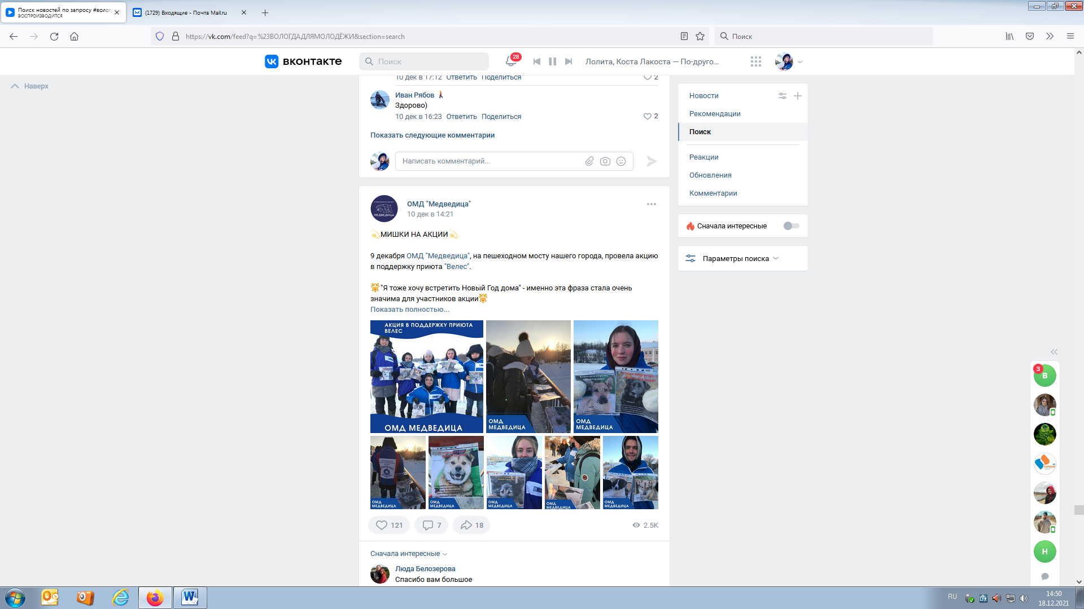
Task: Open the large group photo АКЦИЯ В ПОДДЕРЖКУ ПРИЮТА
Action: pos(427,377)
